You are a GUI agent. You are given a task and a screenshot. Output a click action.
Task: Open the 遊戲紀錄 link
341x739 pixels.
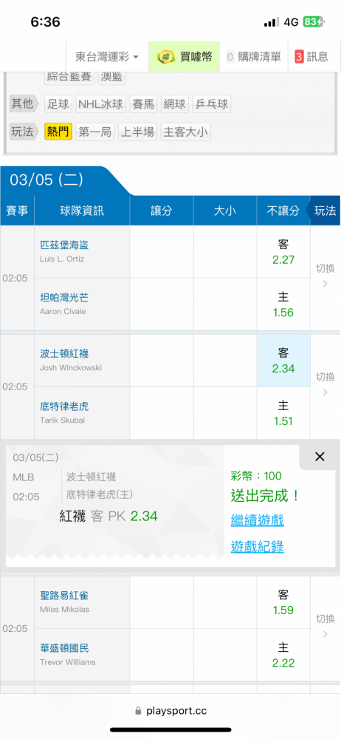(257, 547)
